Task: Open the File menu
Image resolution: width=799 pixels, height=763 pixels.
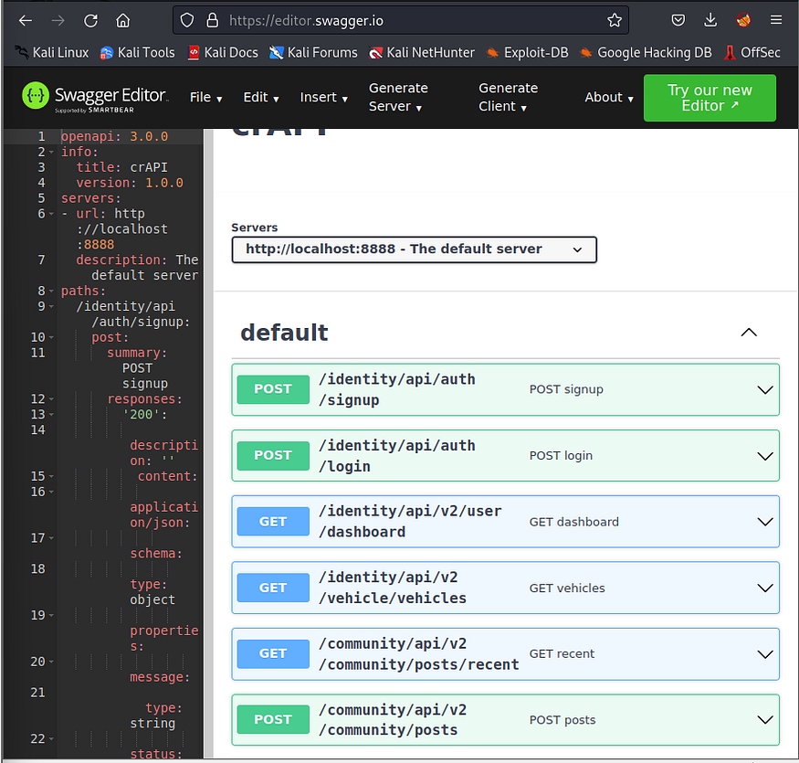Action: 205,98
